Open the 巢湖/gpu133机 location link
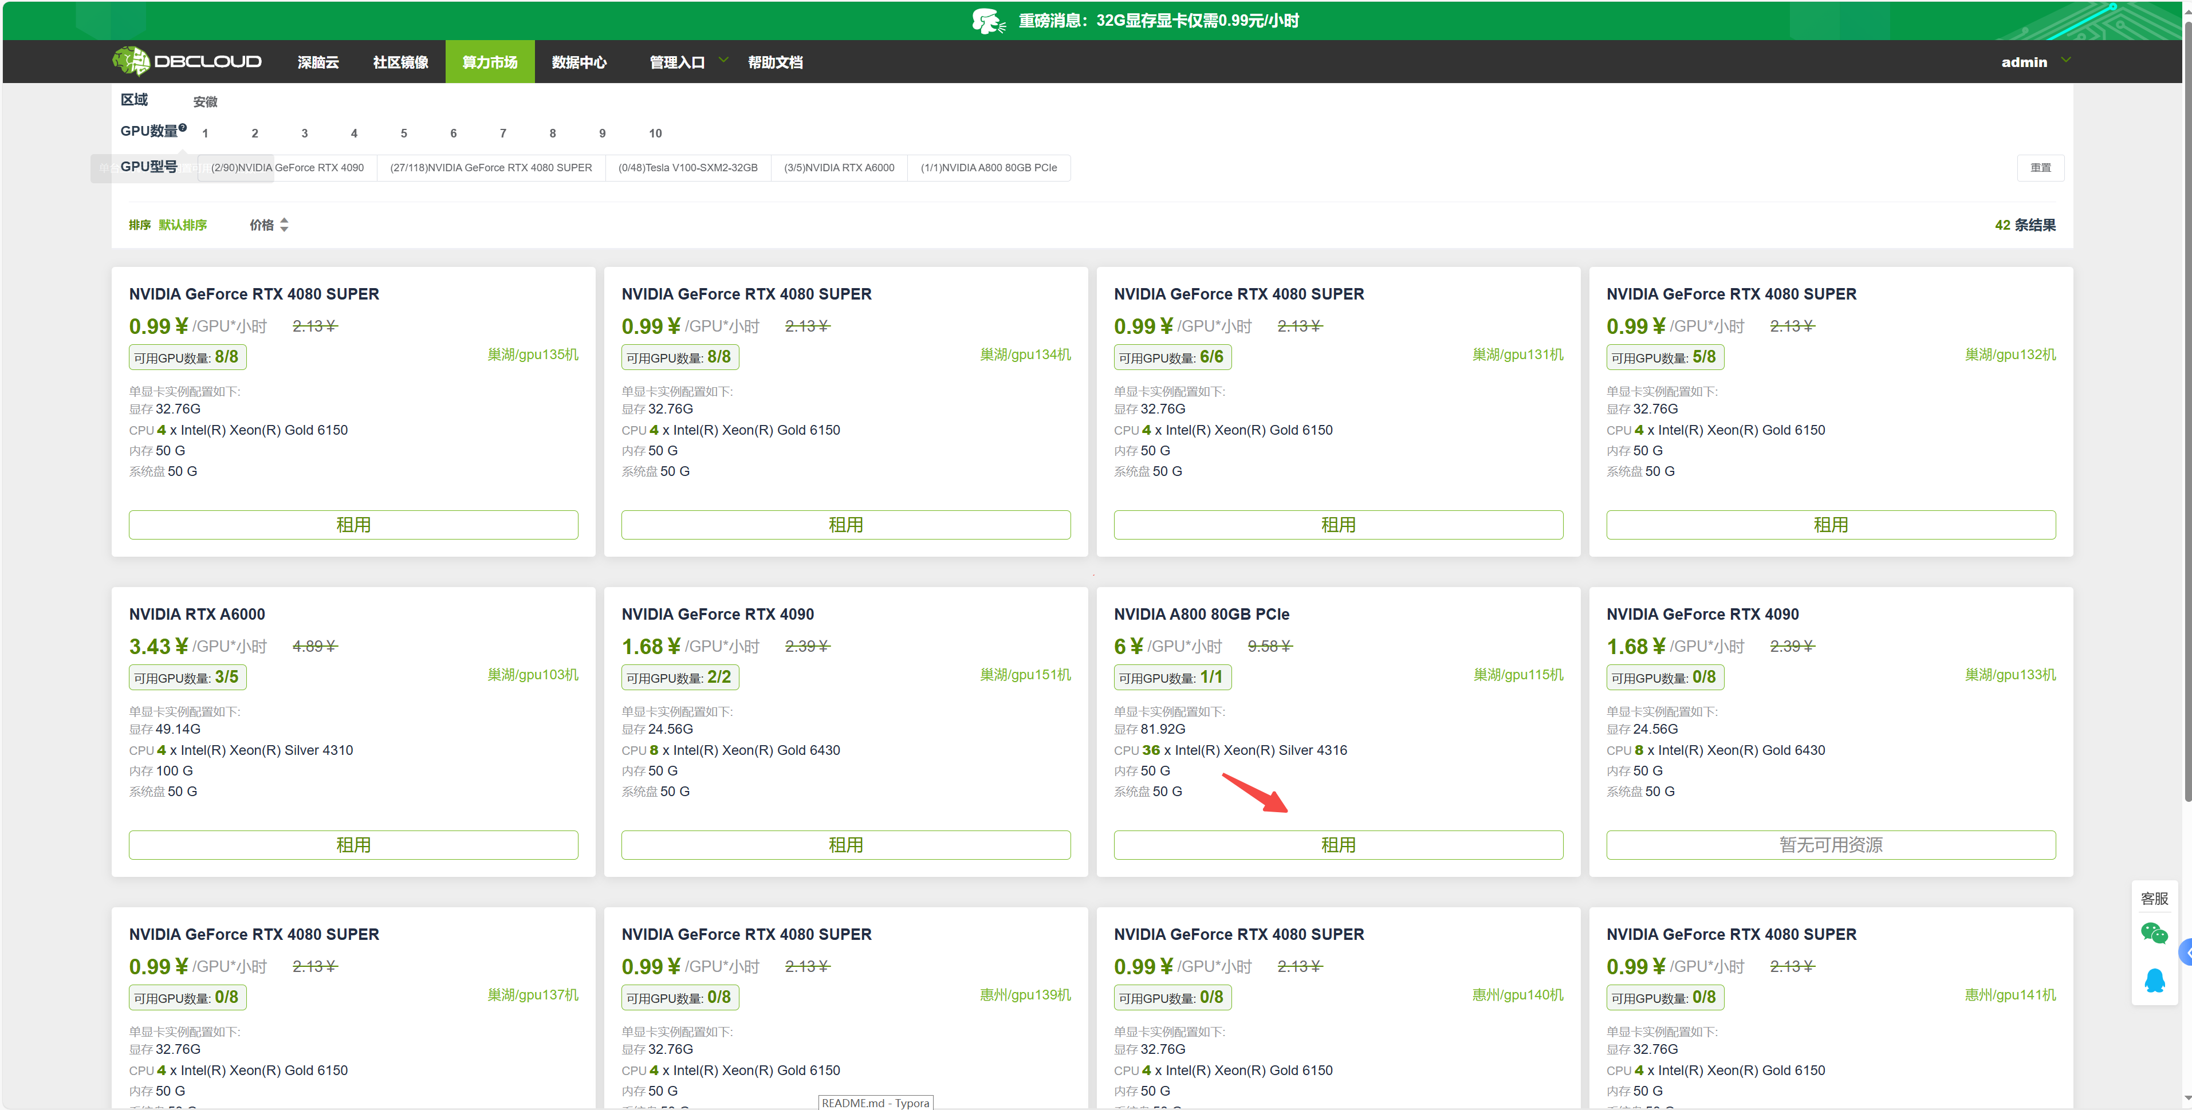This screenshot has height=1110, width=2192. [x=2010, y=674]
